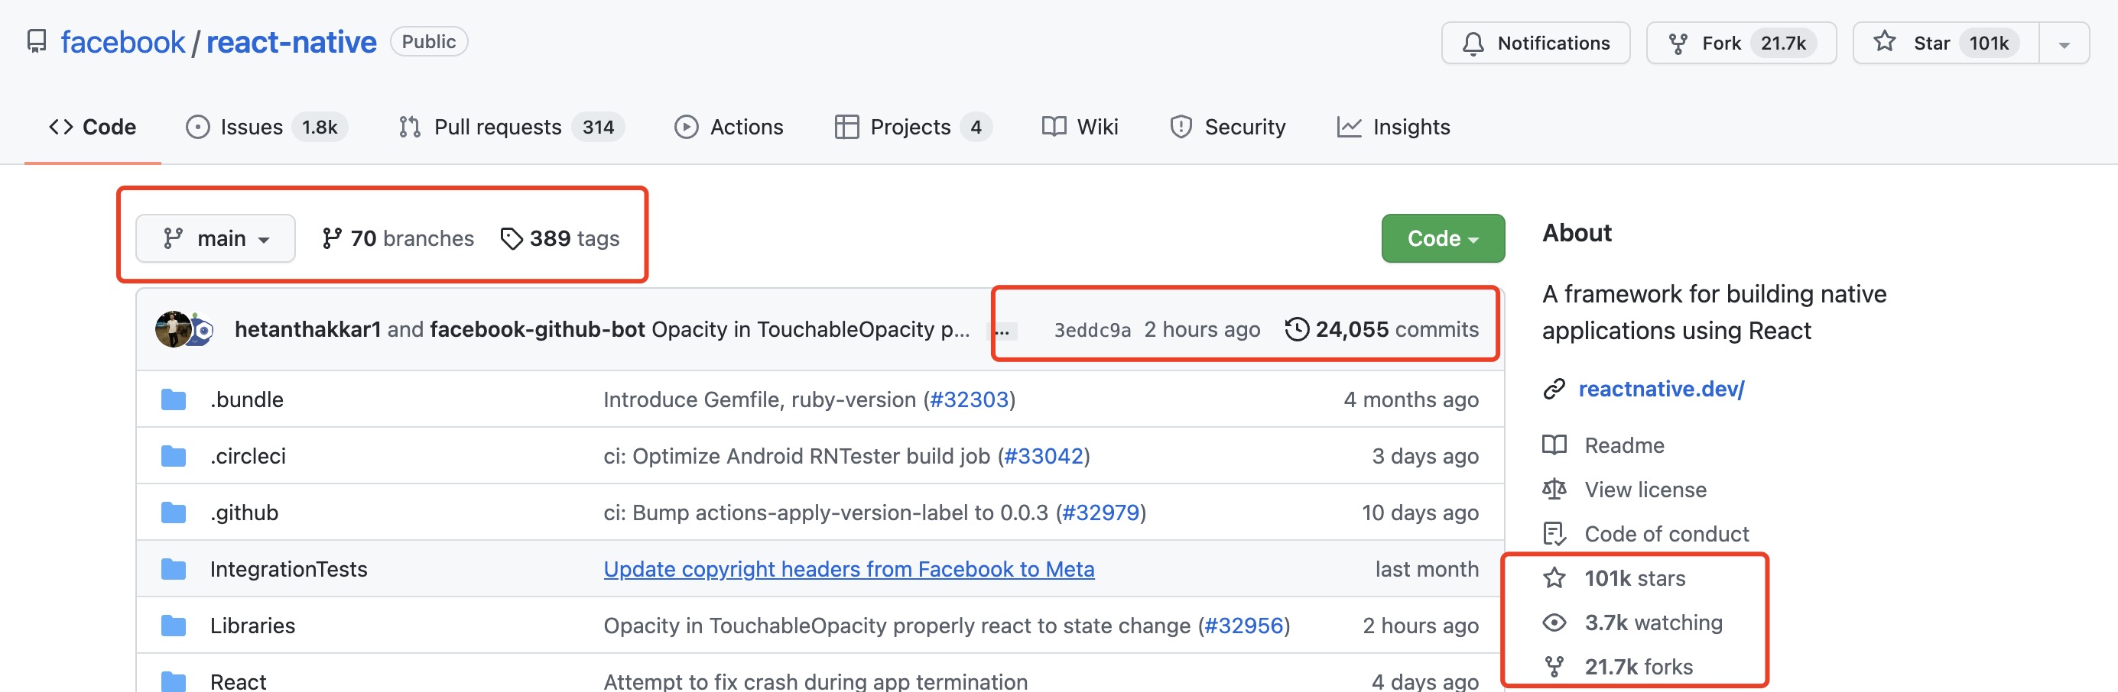
Task: Click the folder icon next to .bundle
Action: pyautogui.click(x=174, y=399)
